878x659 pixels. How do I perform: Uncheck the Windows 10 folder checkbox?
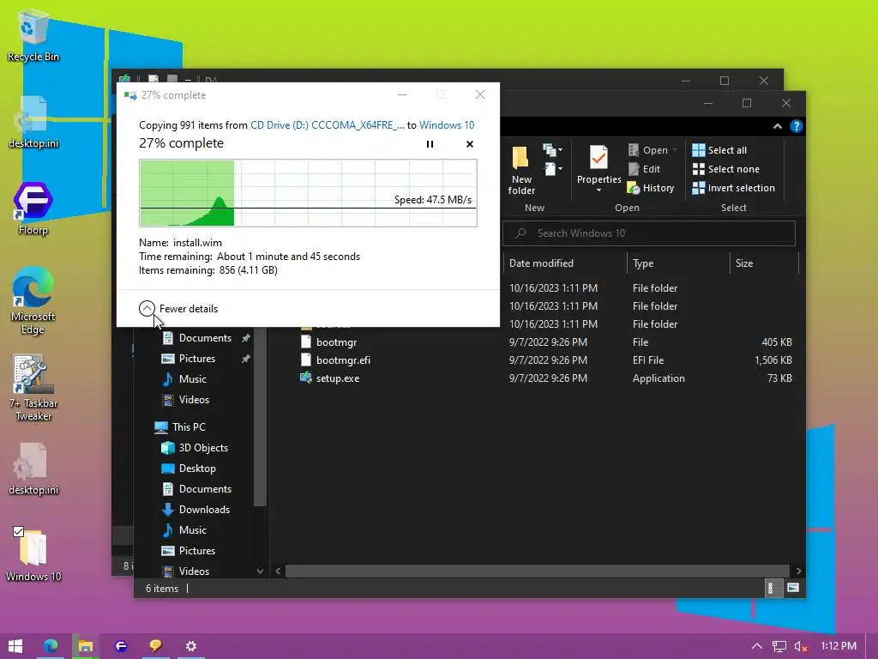(x=19, y=532)
